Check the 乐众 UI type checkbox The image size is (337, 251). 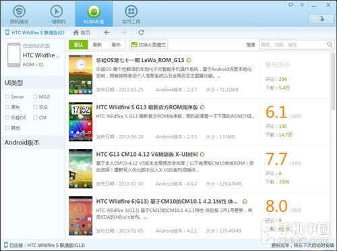(x=35, y=107)
